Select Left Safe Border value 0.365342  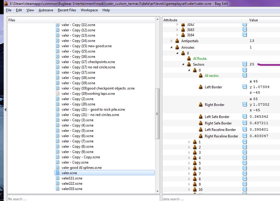259,117
